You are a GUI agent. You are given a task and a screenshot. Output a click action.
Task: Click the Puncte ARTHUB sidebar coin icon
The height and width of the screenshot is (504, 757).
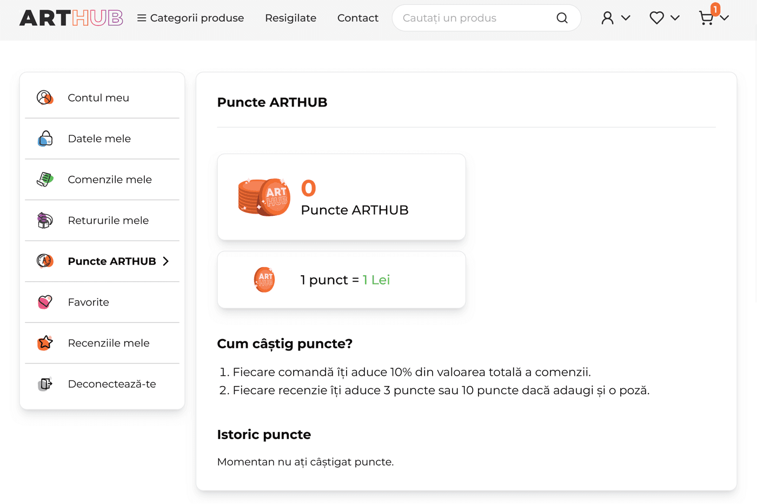pos(45,261)
